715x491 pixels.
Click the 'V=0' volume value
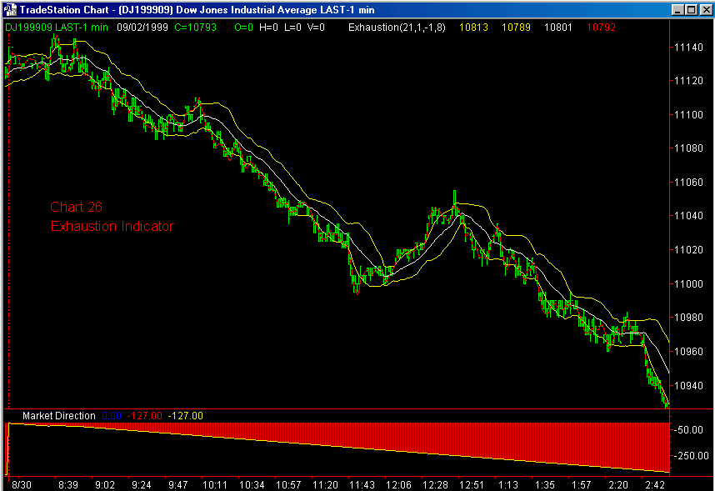tap(316, 28)
